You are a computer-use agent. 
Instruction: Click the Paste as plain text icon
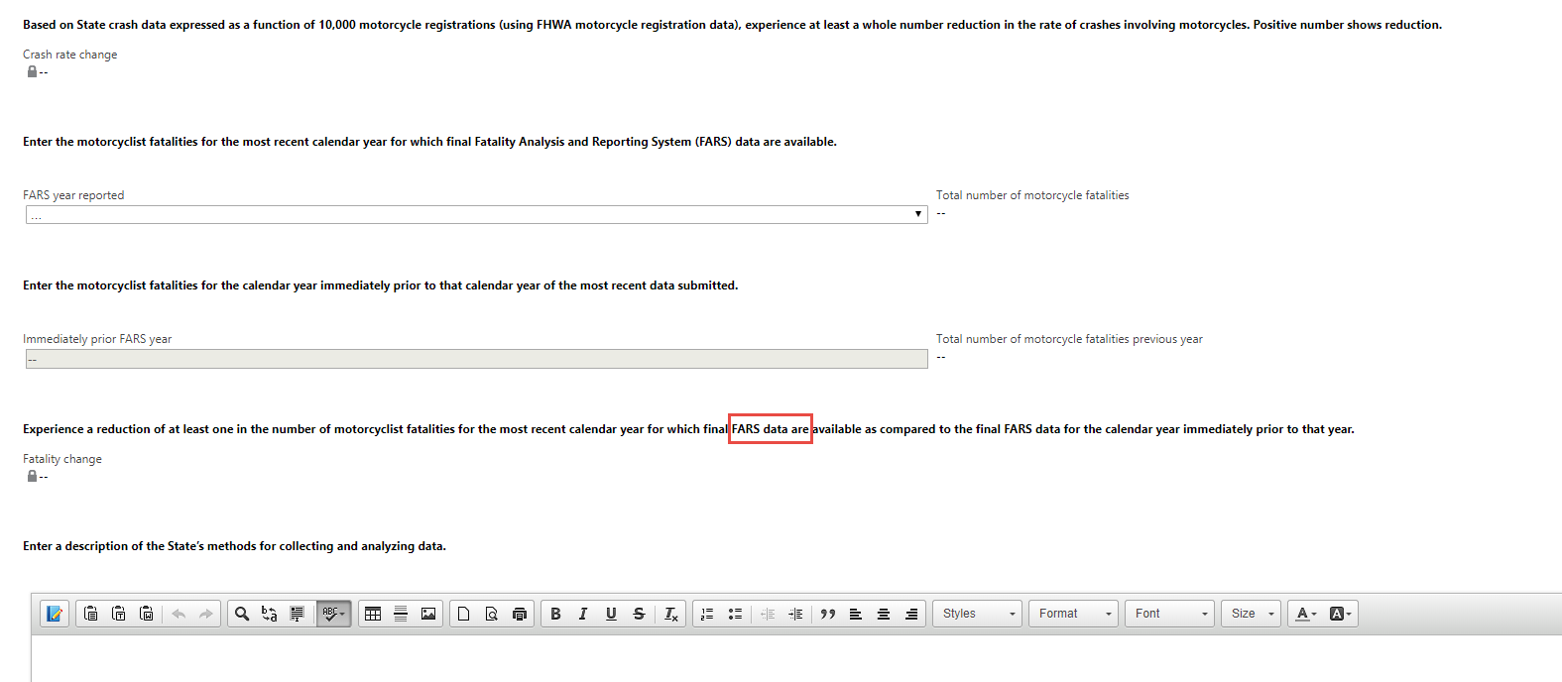(119, 614)
